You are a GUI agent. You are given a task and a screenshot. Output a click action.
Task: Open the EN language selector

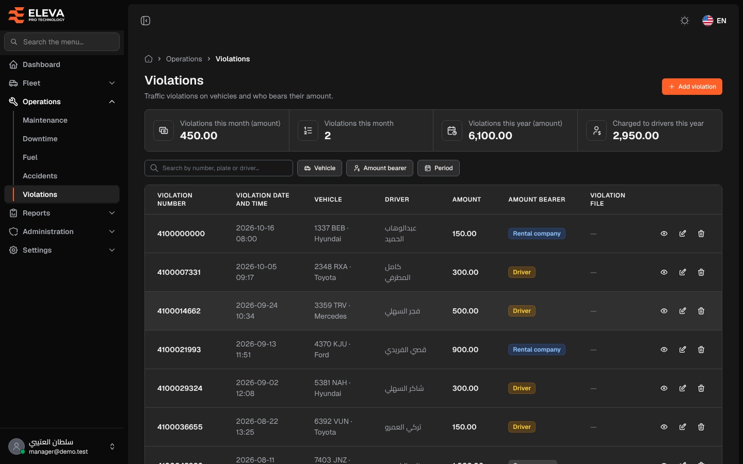coord(714,21)
